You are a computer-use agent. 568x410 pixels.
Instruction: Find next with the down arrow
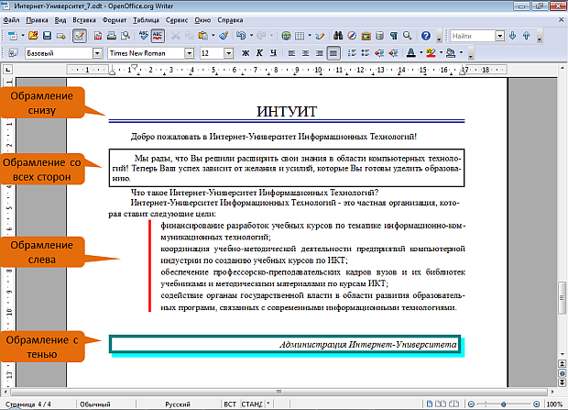tap(512, 36)
